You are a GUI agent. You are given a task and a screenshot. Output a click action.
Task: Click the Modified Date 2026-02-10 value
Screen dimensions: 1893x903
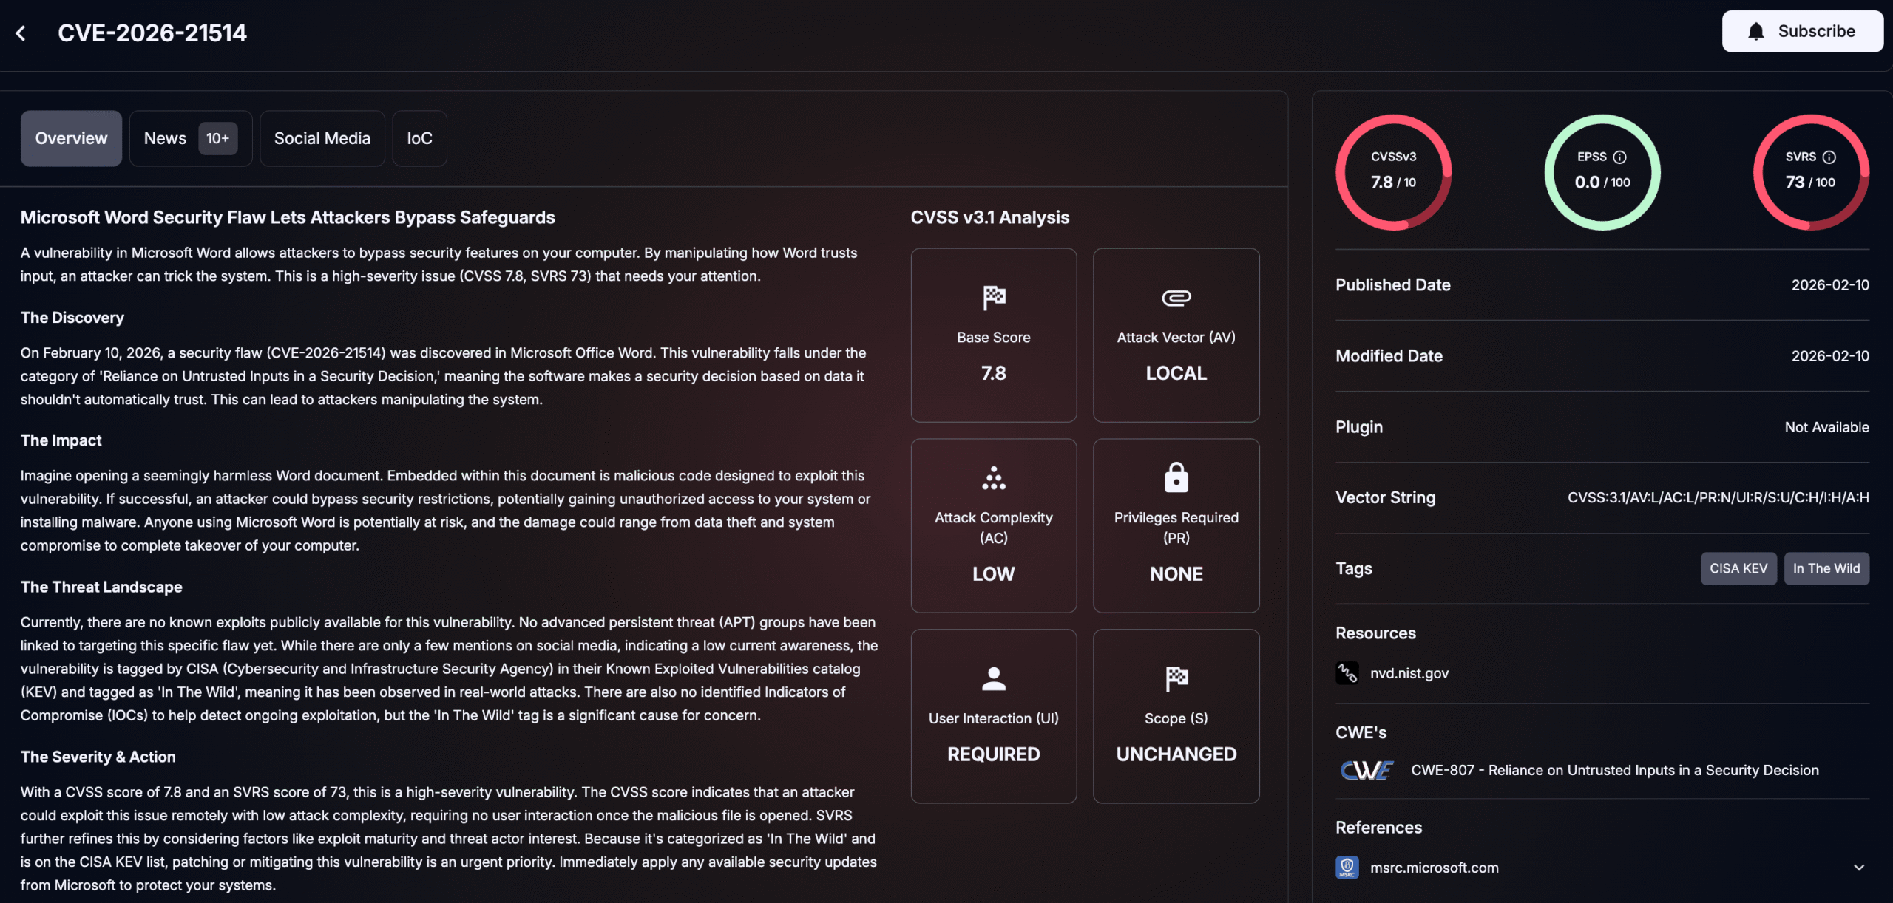(x=1830, y=355)
